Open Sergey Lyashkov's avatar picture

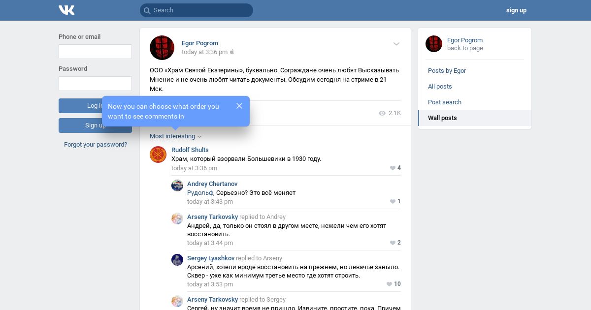click(x=177, y=260)
